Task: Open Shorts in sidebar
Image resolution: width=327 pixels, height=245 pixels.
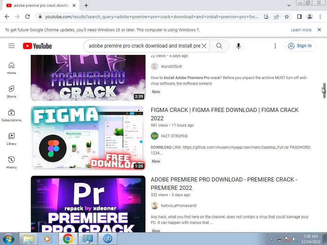Action: pyautogui.click(x=11, y=92)
